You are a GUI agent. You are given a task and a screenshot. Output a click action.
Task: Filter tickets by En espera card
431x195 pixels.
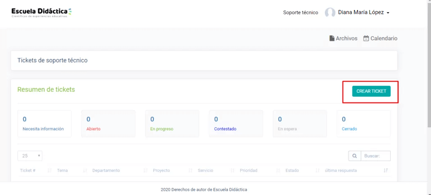pyautogui.click(x=300, y=124)
